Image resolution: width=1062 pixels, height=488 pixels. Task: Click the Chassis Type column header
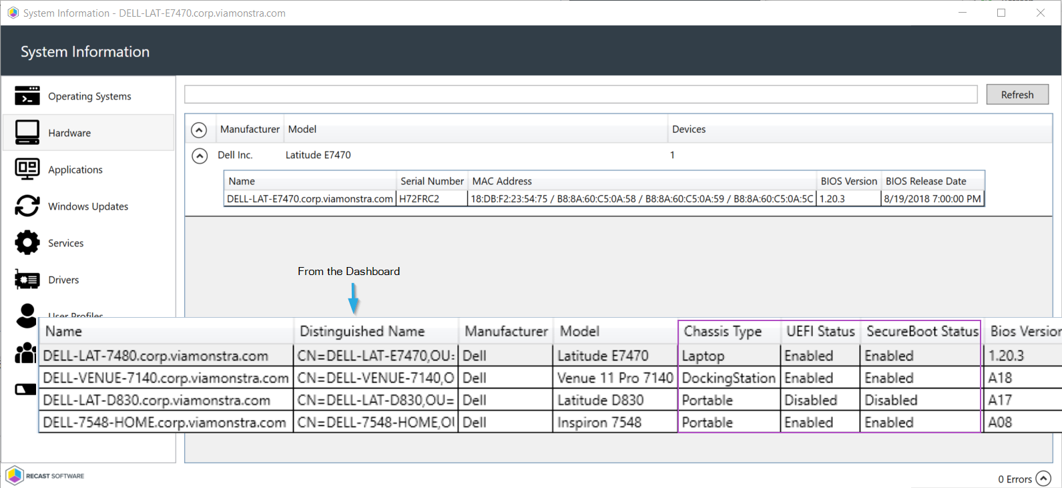tap(723, 331)
